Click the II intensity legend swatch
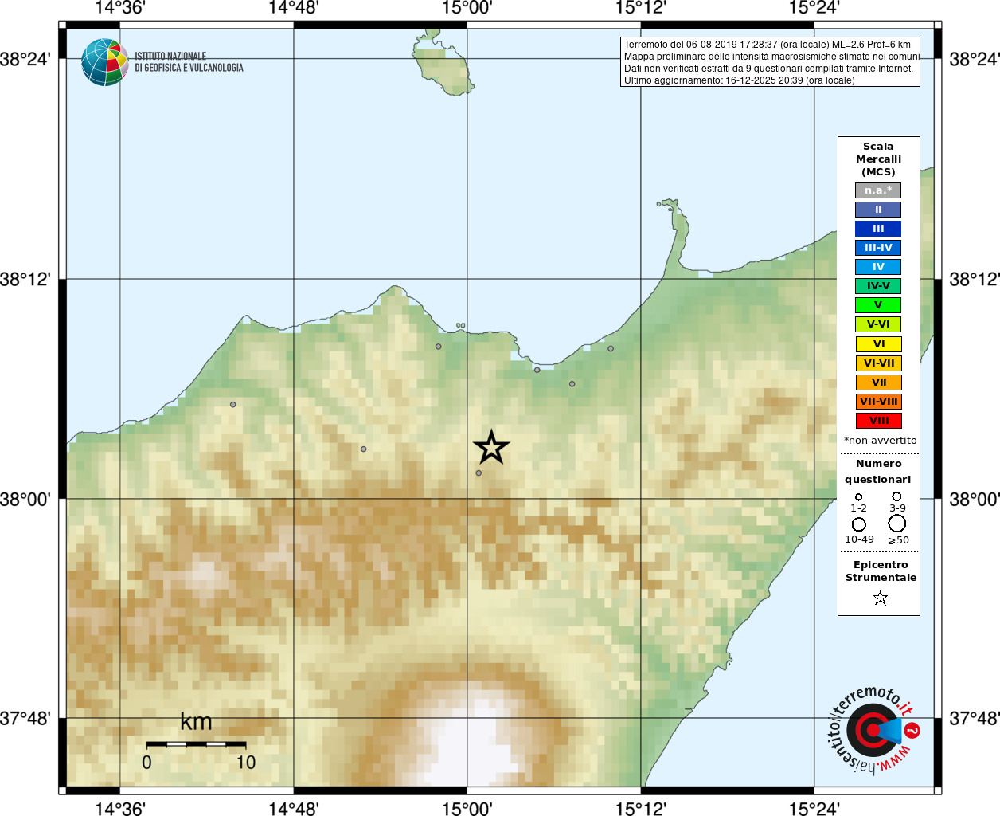This screenshot has width=1000, height=816. tap(878, 210)
